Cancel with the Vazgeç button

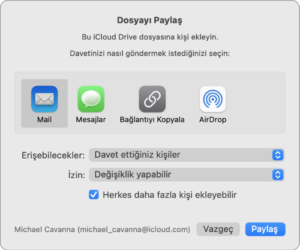pyautogui.click(x=218, y=229)
